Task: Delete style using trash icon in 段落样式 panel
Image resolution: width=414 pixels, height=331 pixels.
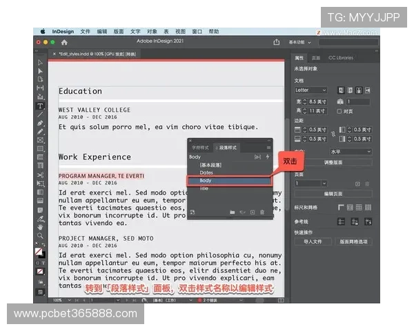Action: (x=262, y=212)
